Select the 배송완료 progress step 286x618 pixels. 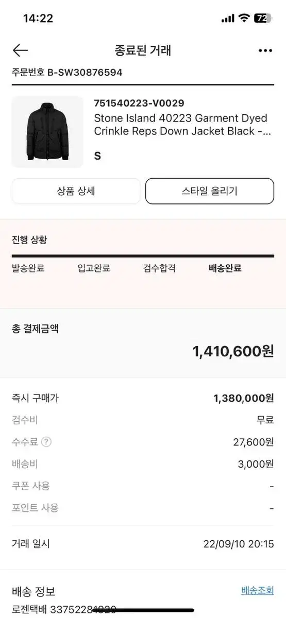(225, 268)
